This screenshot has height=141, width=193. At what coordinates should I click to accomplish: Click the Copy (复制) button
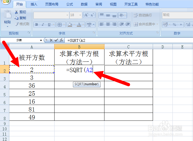(20, 18)
